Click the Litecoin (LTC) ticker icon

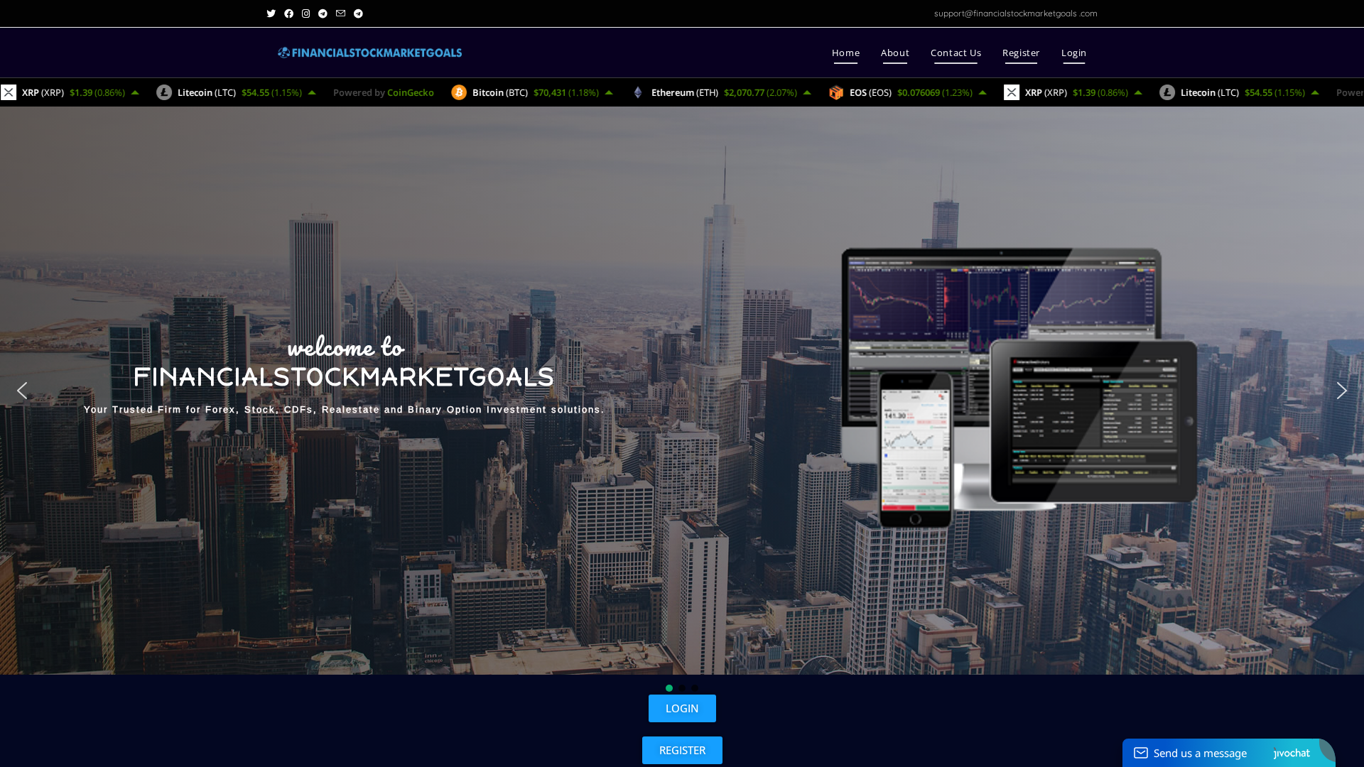[x=165, y=92]
